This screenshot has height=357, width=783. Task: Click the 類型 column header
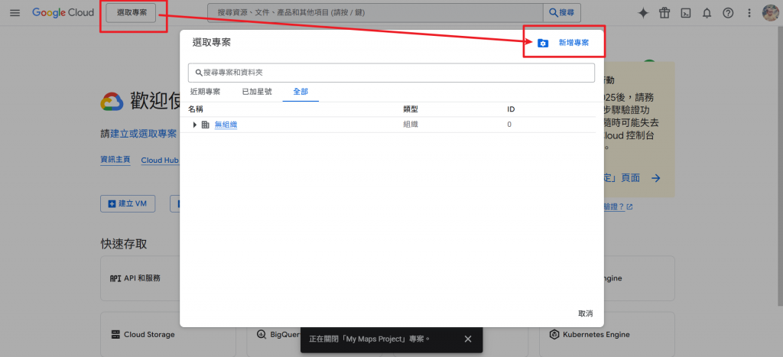coord(411,109)
